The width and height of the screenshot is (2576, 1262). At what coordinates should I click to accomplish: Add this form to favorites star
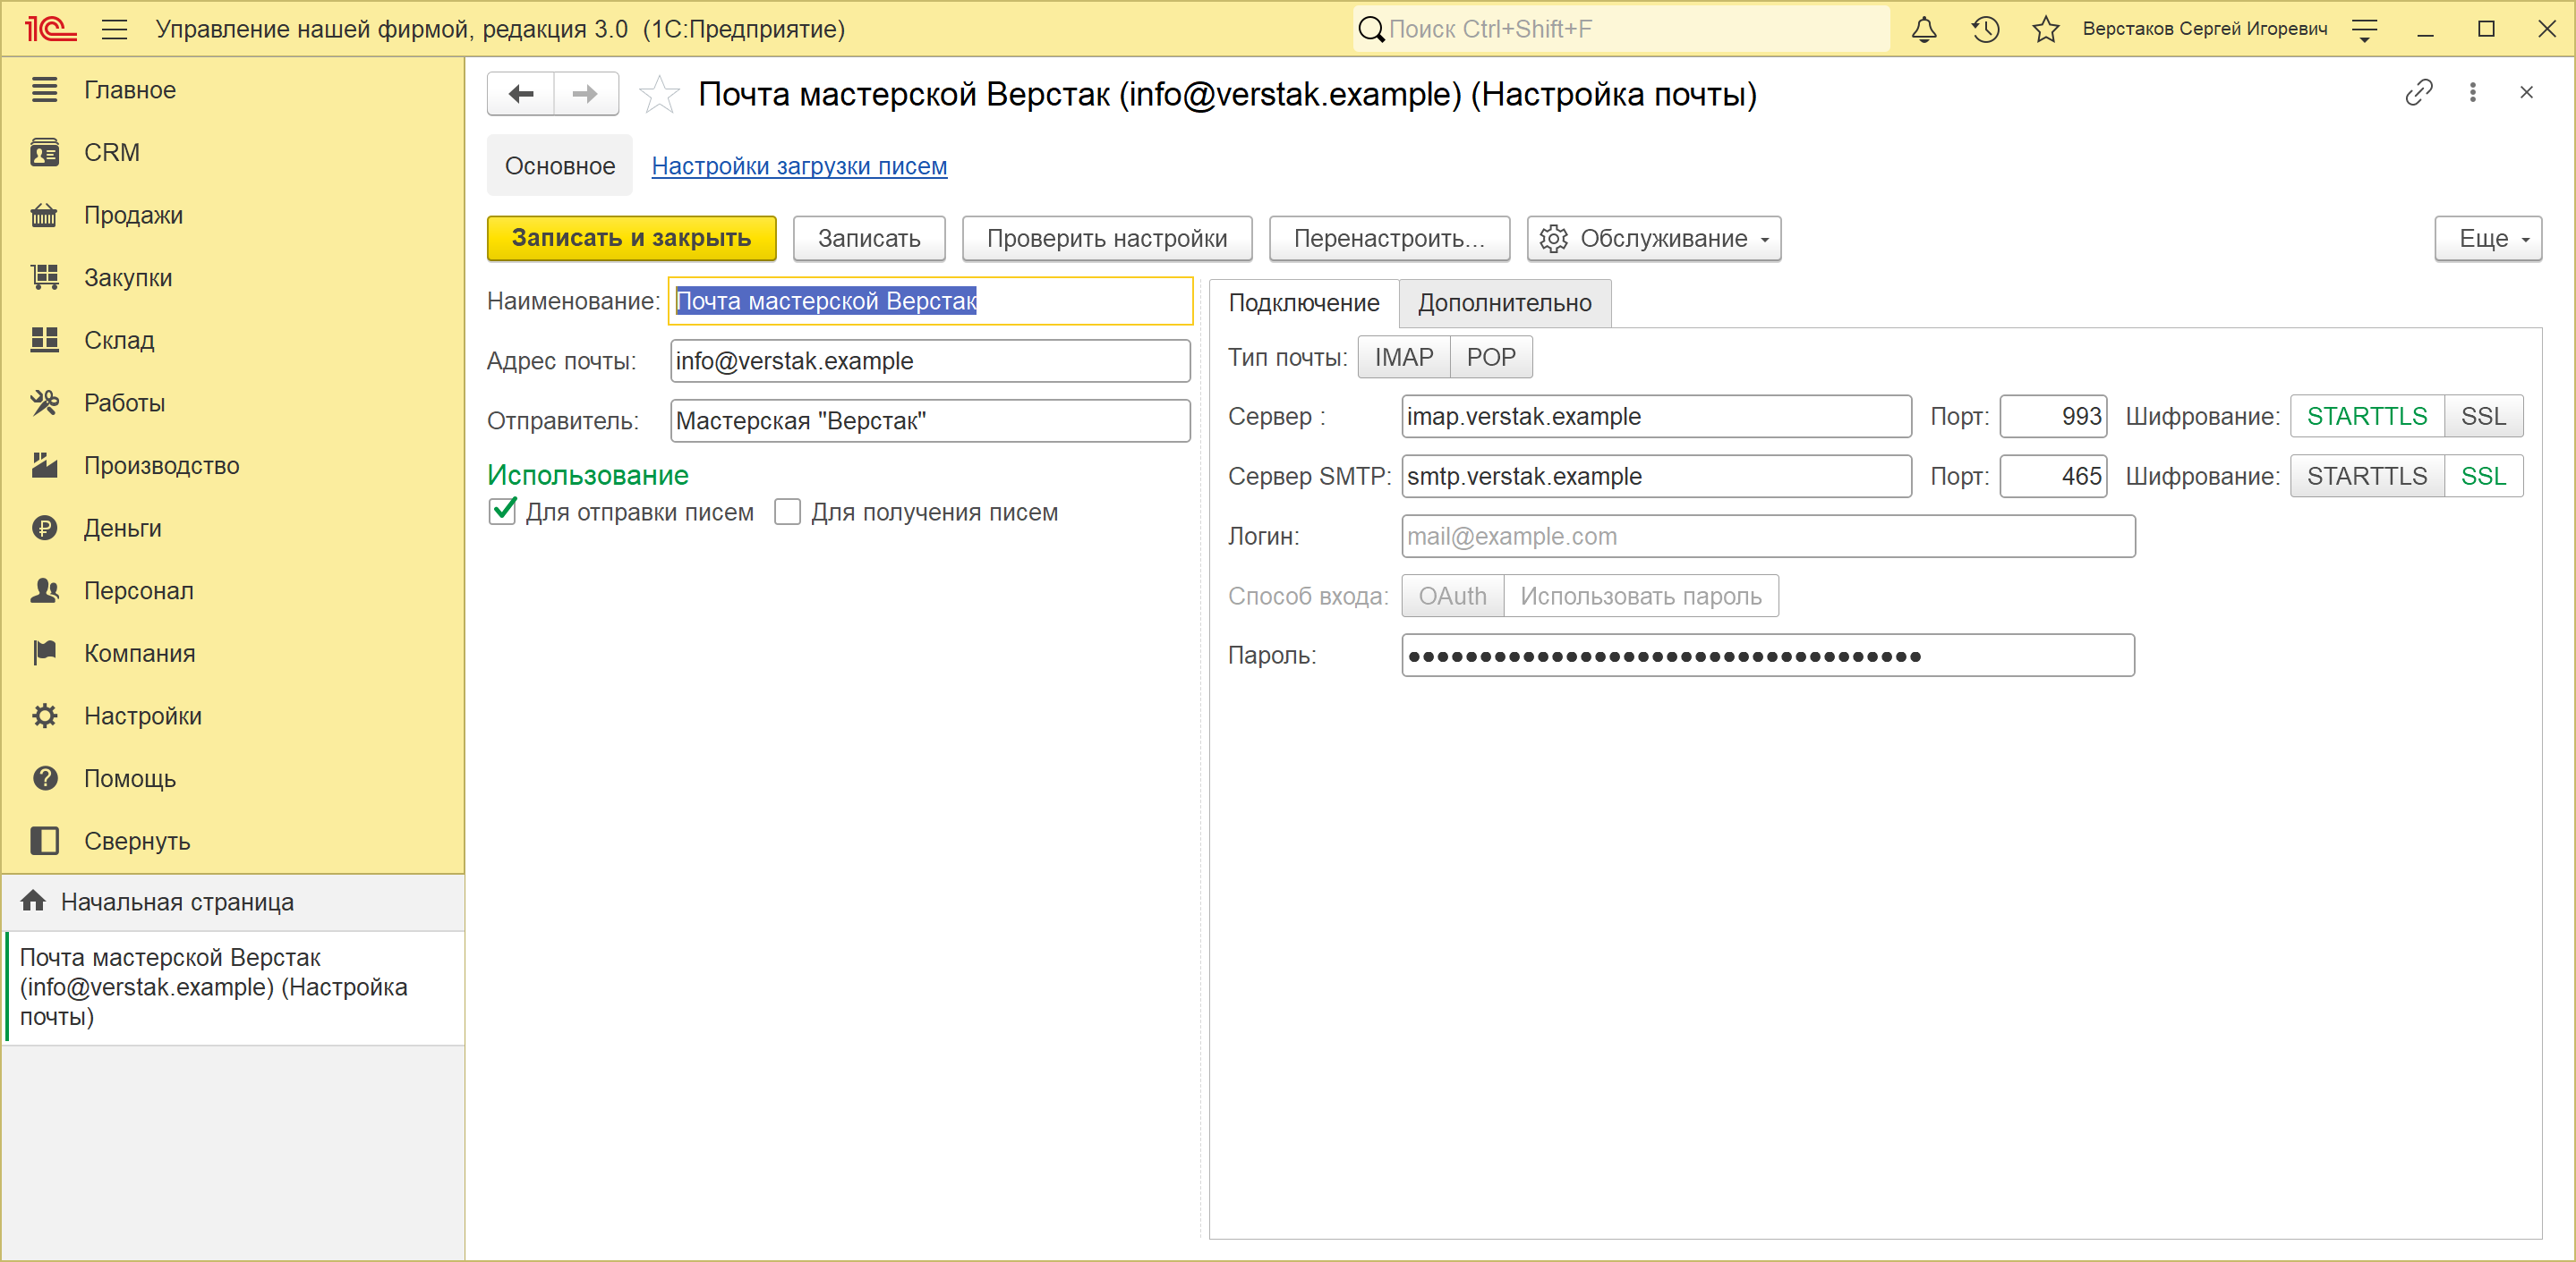coord(659,95)
